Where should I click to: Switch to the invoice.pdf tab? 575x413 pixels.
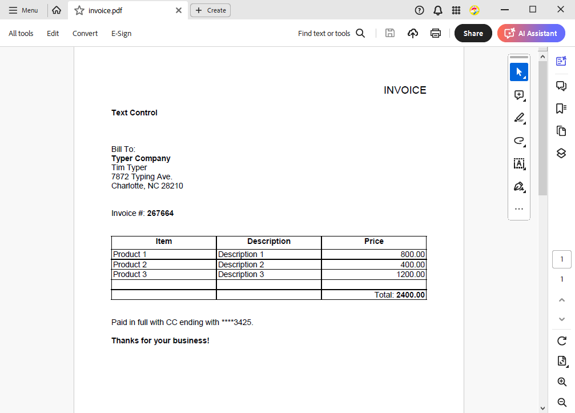coord(127,10)
